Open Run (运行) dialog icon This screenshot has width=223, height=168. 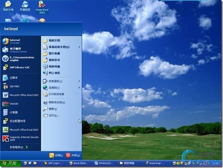(45, 115)
